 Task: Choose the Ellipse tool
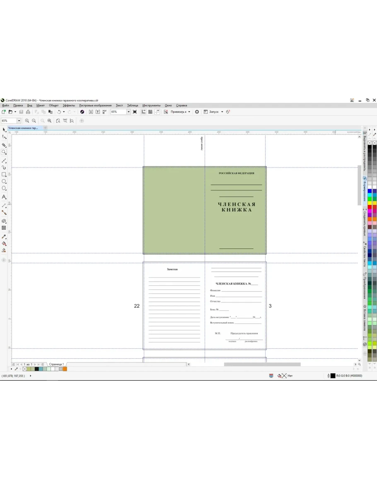pyautogui.click(x=4, y=182)
